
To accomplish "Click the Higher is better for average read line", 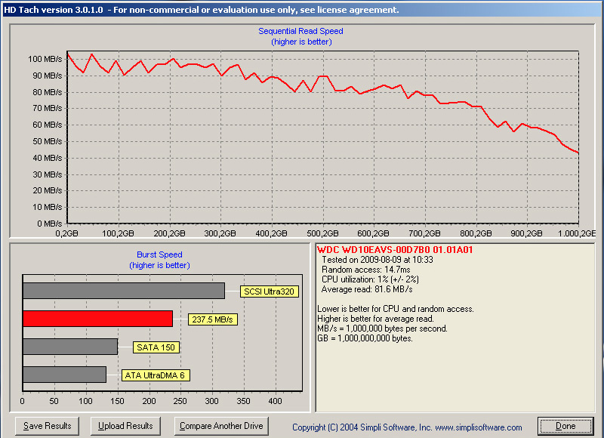I will pyautogui.click(x=375, y=319).
